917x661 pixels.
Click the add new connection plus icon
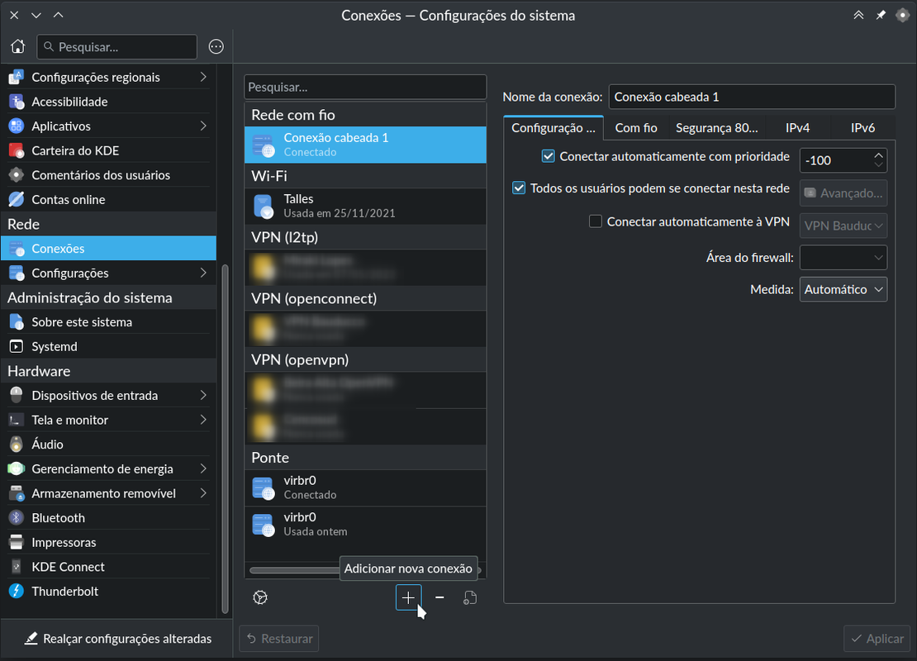408,597
